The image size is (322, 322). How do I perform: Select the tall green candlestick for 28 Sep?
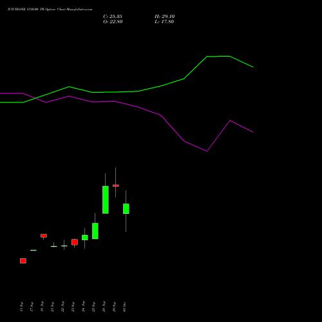[106, 200]
